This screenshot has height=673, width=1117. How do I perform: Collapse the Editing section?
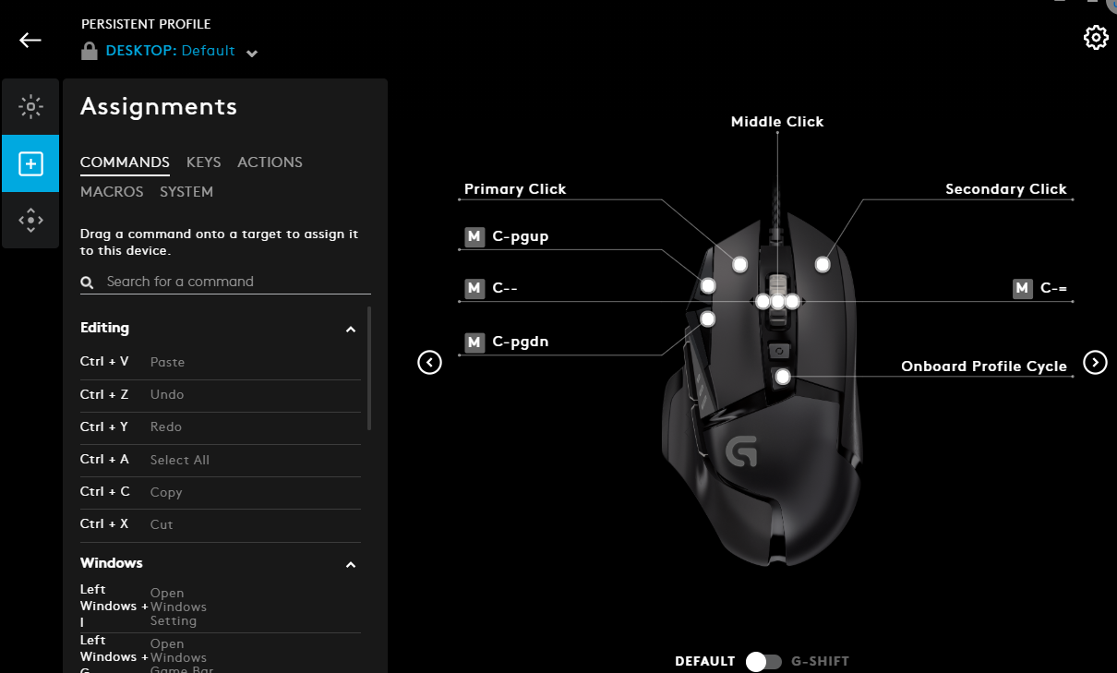351,330
